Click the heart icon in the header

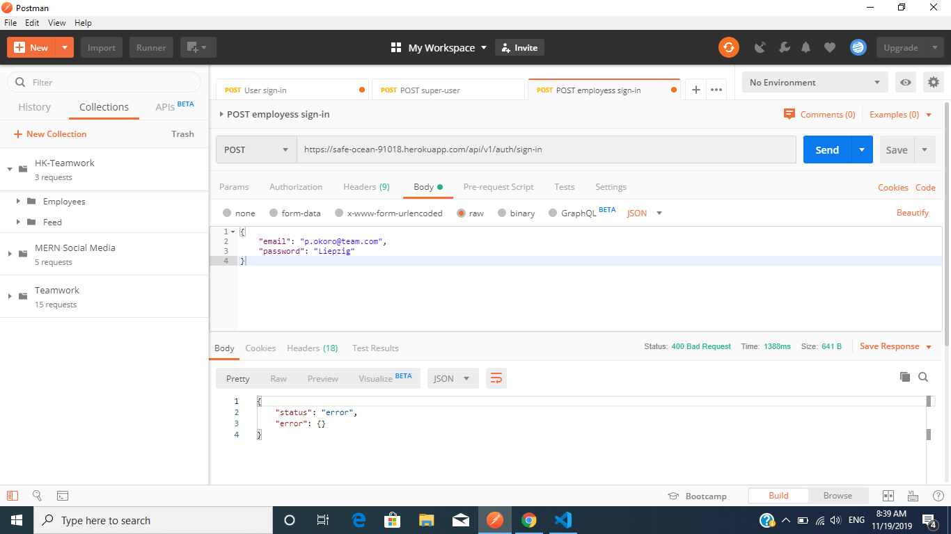[x=829, y=47]
